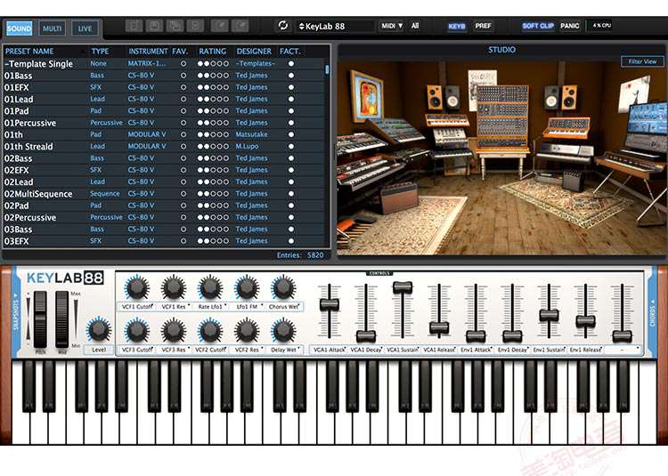Switch to the LIVE tab

pyautogui.click(x=85, y=28)
